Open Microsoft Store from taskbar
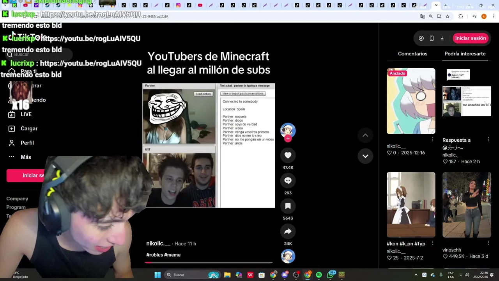This screenshot has width=499, height=281. (262, 275)
